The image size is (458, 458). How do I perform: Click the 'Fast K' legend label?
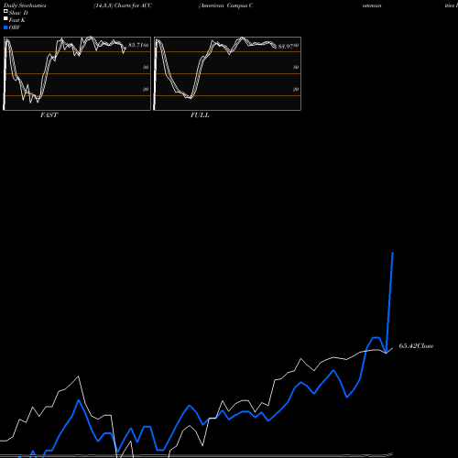17,20
